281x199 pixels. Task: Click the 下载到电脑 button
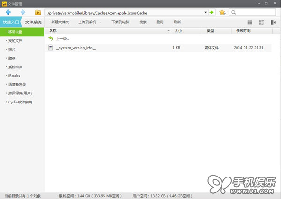tap(120, 22)
